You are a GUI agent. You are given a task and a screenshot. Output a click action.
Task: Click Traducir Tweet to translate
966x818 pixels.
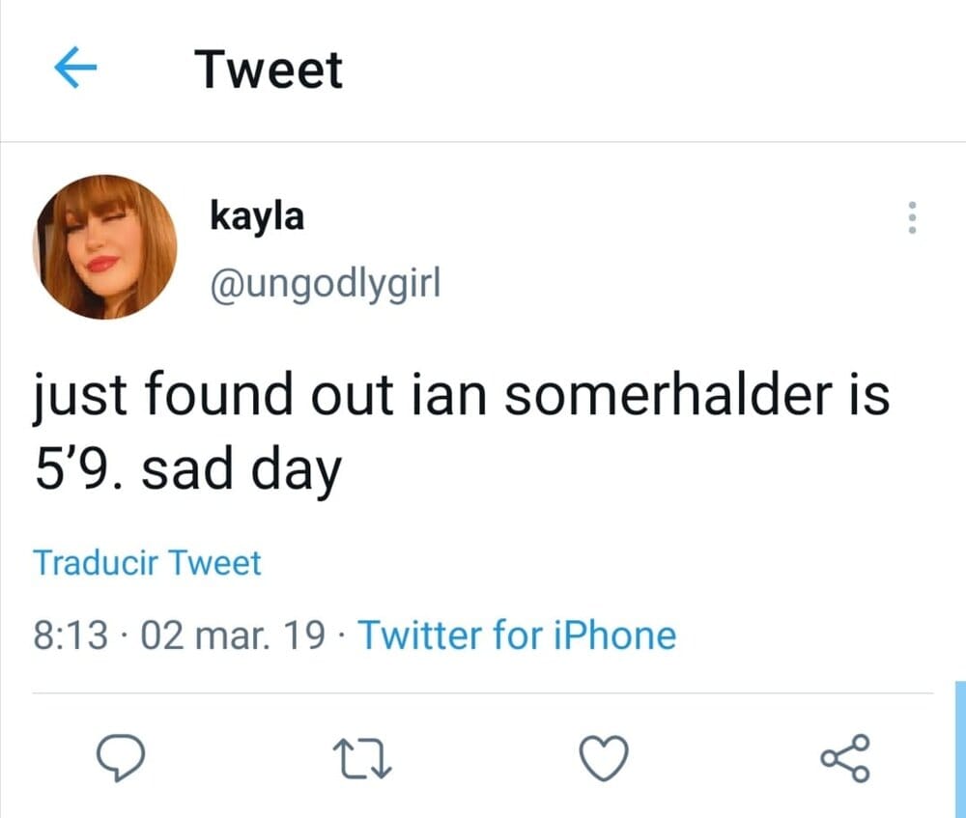pos(147,562)
